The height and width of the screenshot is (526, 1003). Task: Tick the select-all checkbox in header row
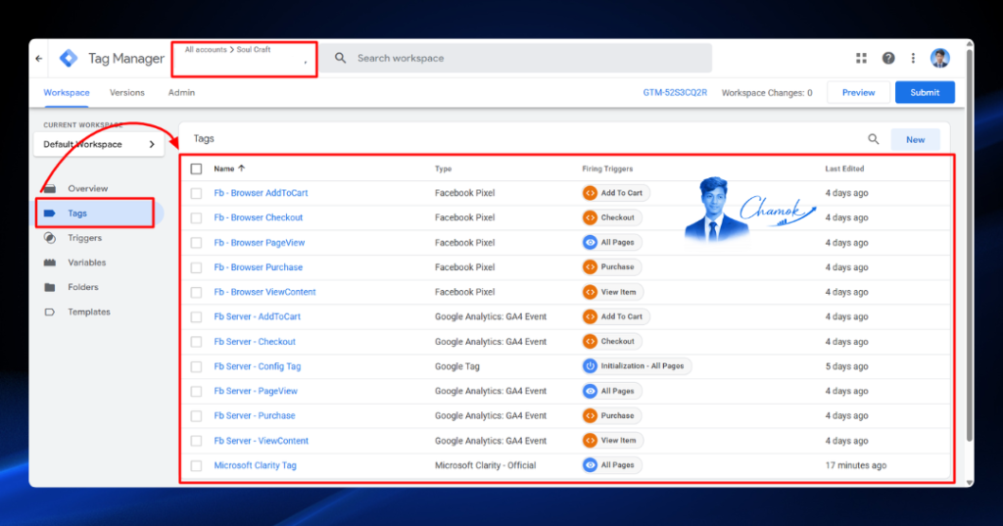[196, 168]
